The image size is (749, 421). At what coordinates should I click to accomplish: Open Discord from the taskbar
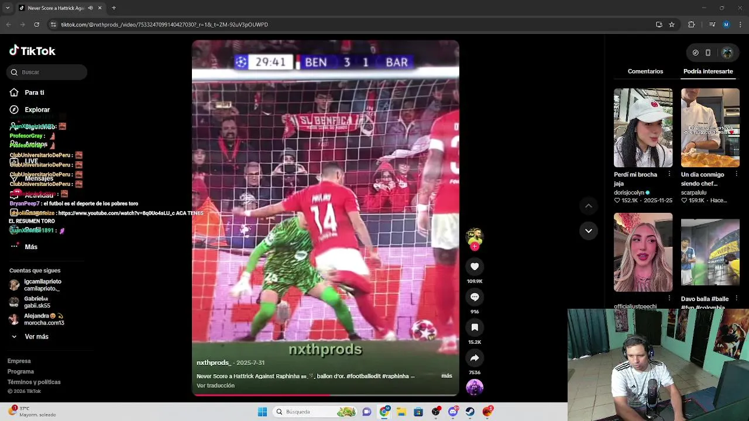tap(453, 412)
